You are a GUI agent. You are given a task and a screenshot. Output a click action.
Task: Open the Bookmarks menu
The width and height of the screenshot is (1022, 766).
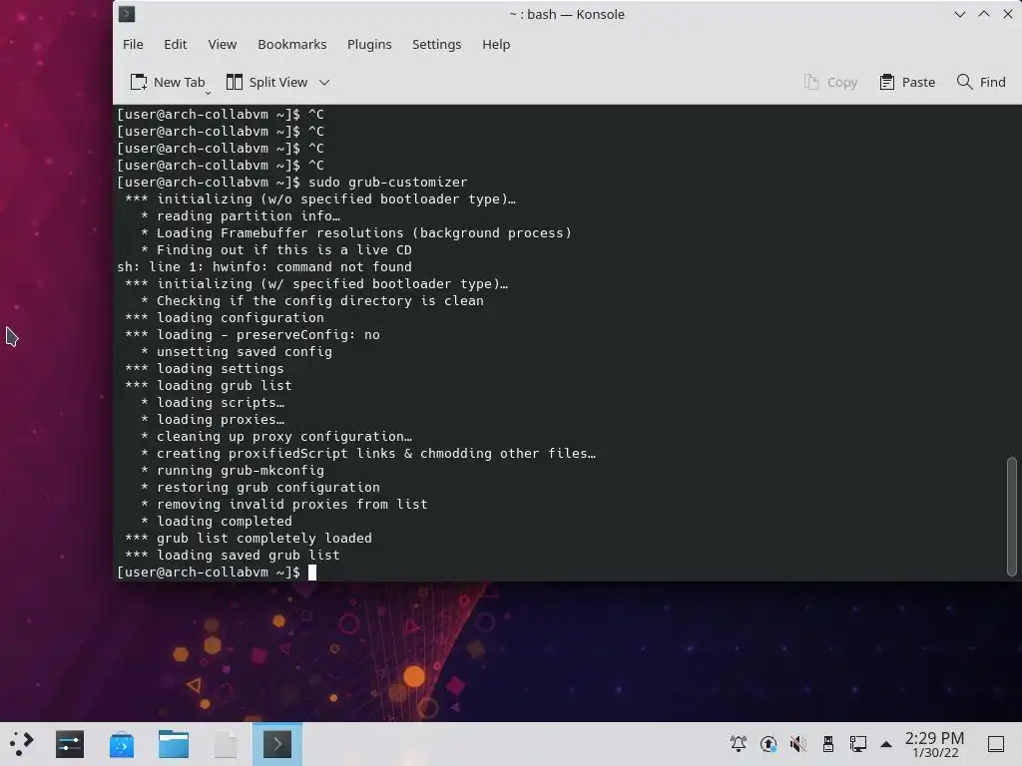(292, 44)
